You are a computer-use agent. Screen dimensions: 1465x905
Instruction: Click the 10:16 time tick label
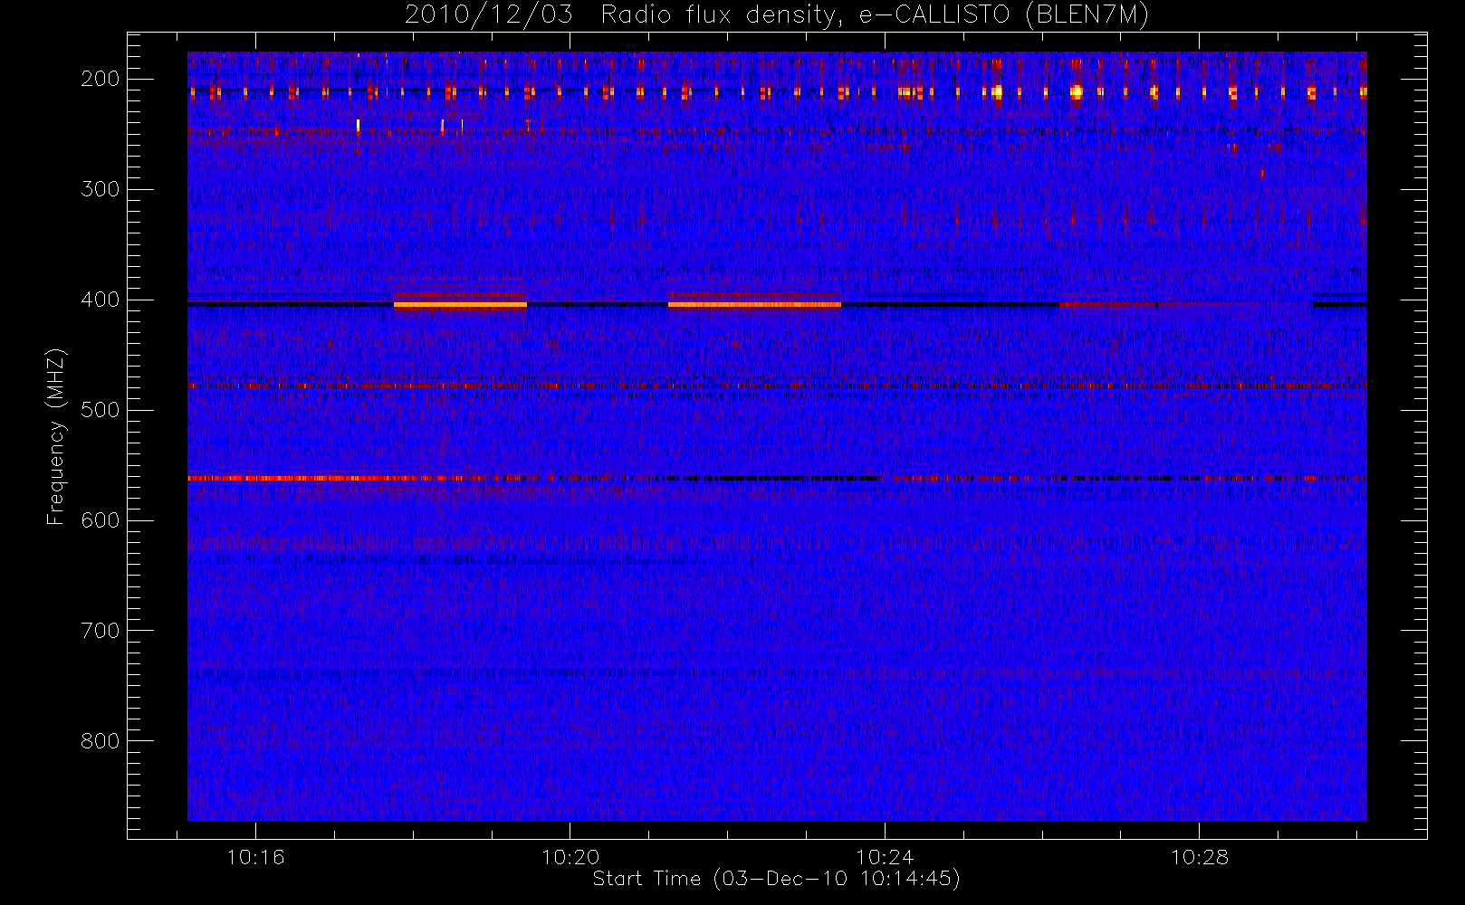255,857
